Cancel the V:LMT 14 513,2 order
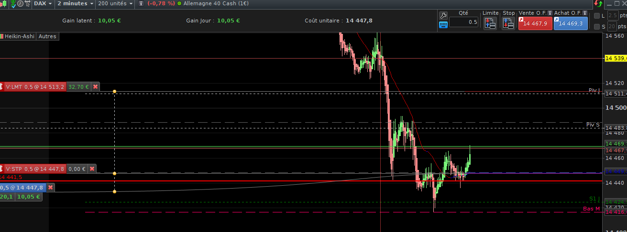The image size is (627, 232). pyautogui.click(x=95, y=87)
